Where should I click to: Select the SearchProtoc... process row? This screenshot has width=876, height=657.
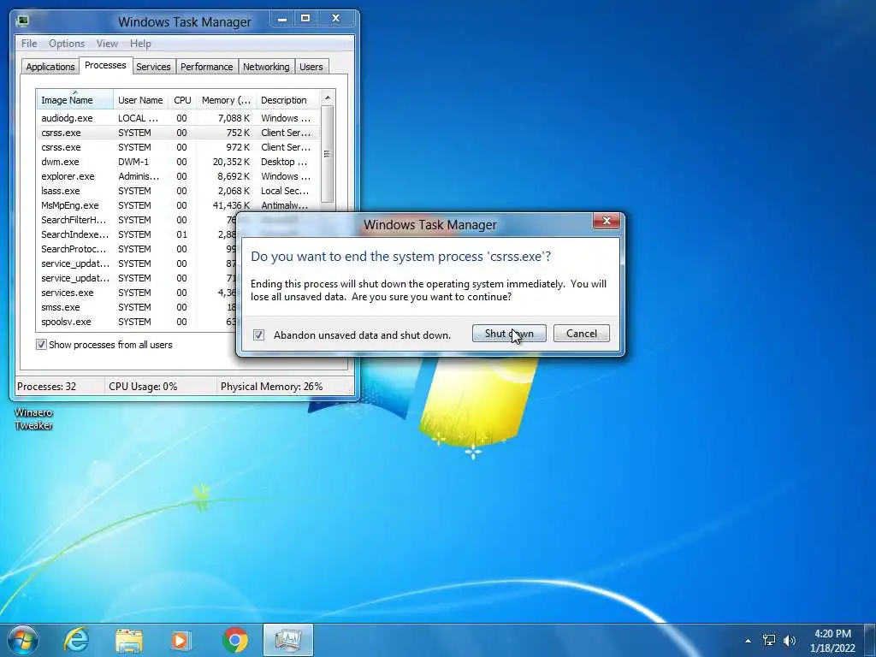pos(137,249)
